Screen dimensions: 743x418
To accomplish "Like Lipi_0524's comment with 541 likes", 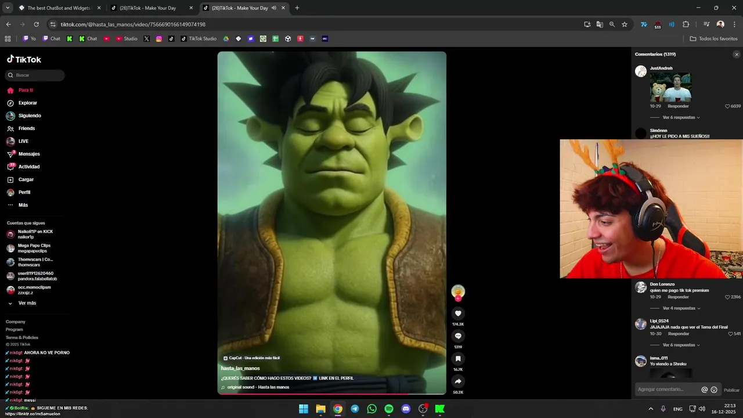I will click(x=731, y=334).
